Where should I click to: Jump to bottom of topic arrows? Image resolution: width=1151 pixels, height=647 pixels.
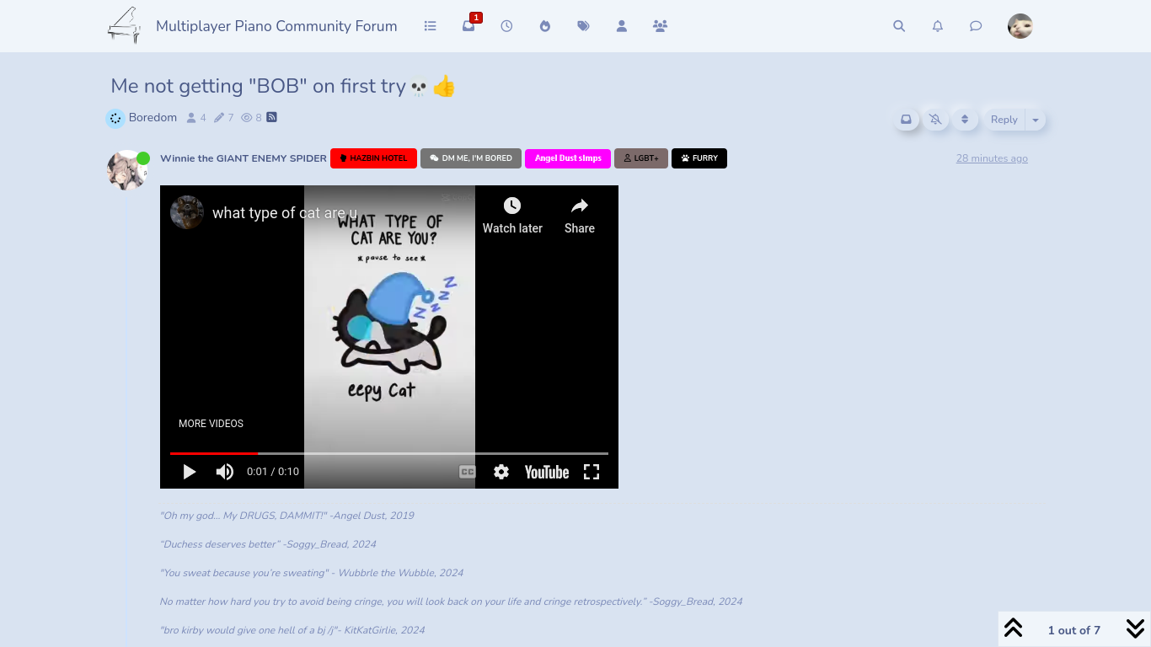[1135, 628]
